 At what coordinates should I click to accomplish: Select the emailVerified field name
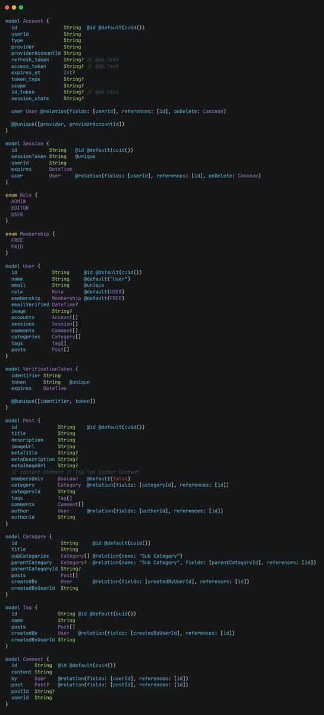click(30, 304)
